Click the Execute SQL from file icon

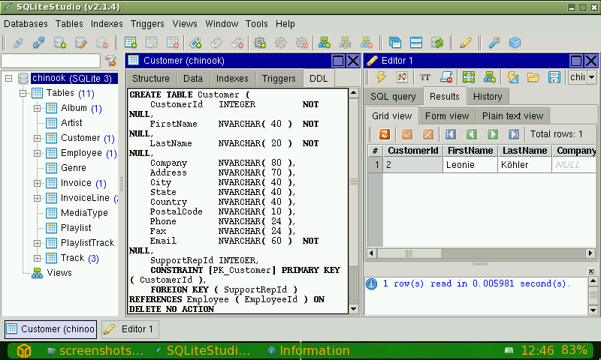(x=512, y=77)
